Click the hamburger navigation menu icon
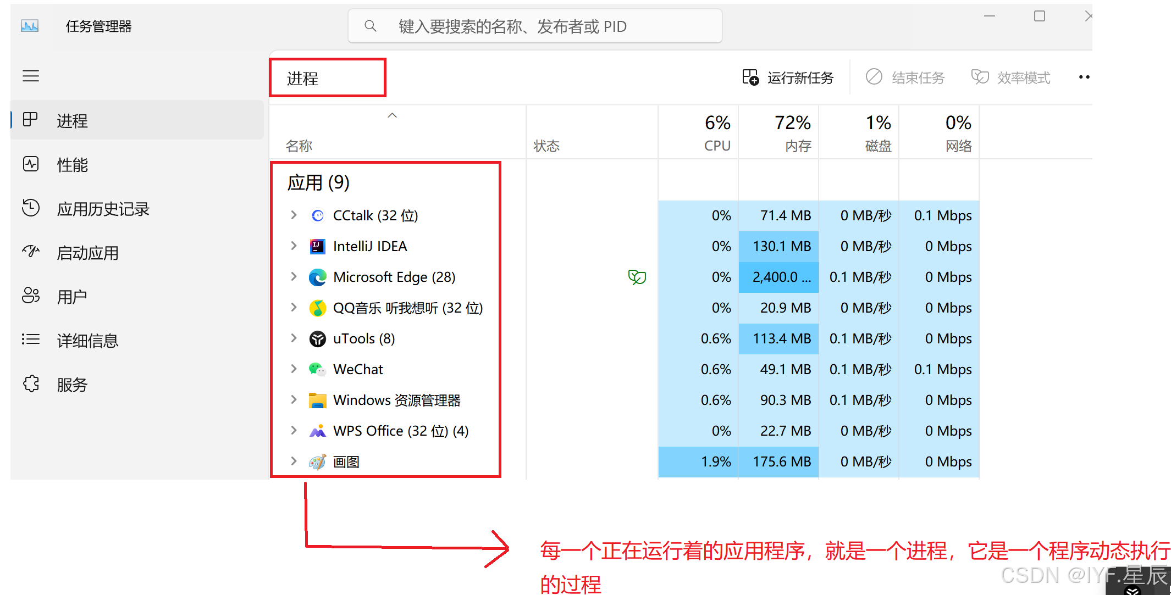Screen dimensions: 1171x595 [x=31, y=76]
